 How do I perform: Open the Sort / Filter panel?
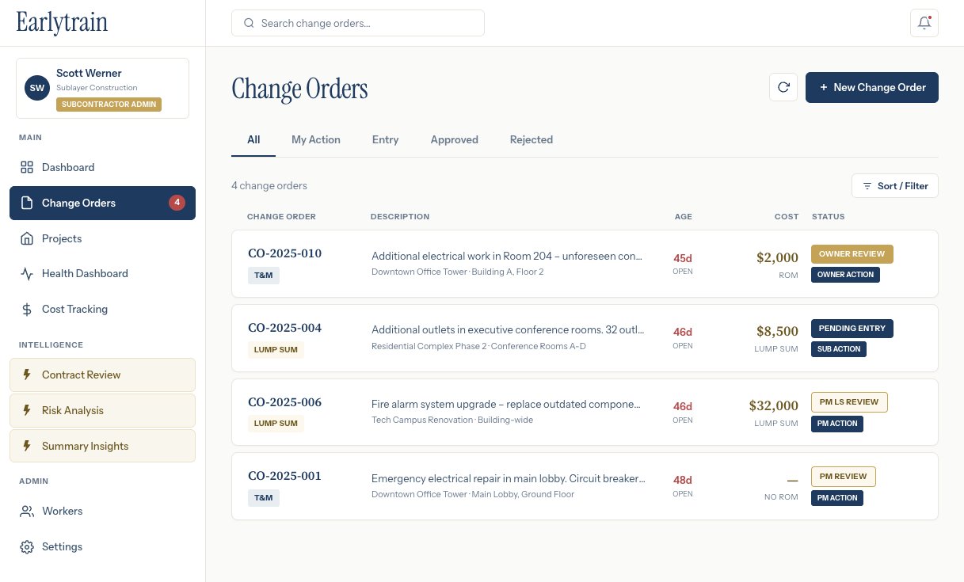click(x=894, y=185)
